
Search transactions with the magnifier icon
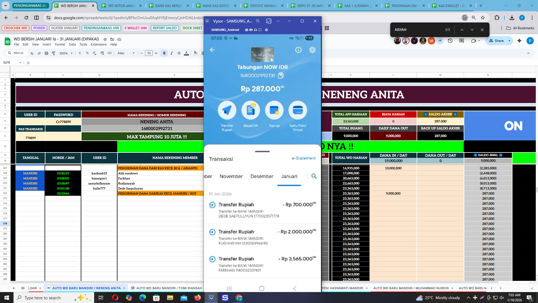(314, 176)
